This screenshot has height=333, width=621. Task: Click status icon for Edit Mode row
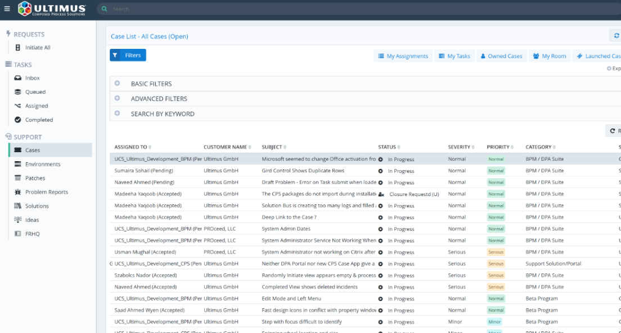point(381,299)
